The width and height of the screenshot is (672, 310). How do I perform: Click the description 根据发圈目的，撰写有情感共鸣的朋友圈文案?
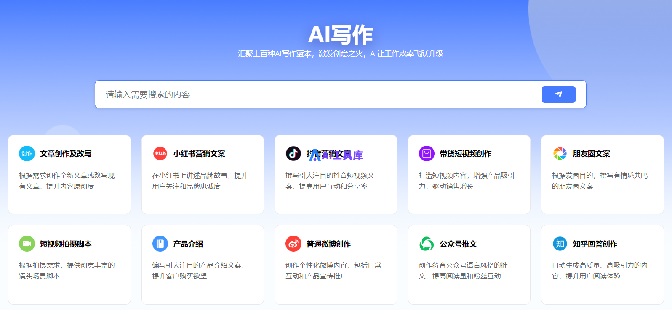[600, 181]
